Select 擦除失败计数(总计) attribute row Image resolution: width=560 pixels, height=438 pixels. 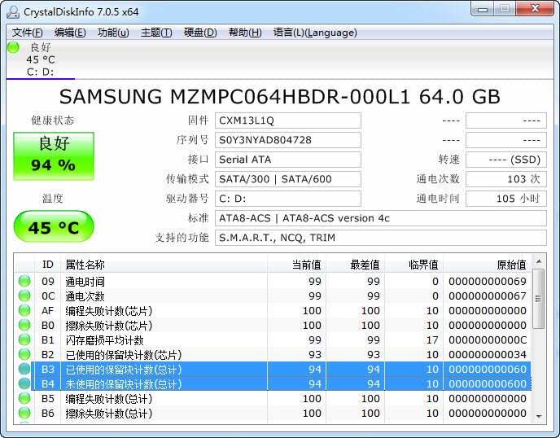tap(273, 413)
